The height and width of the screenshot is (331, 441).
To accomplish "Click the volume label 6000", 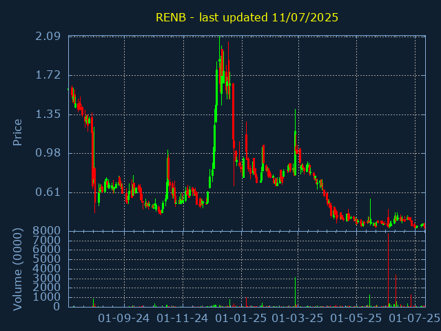I will click(47, 250).
